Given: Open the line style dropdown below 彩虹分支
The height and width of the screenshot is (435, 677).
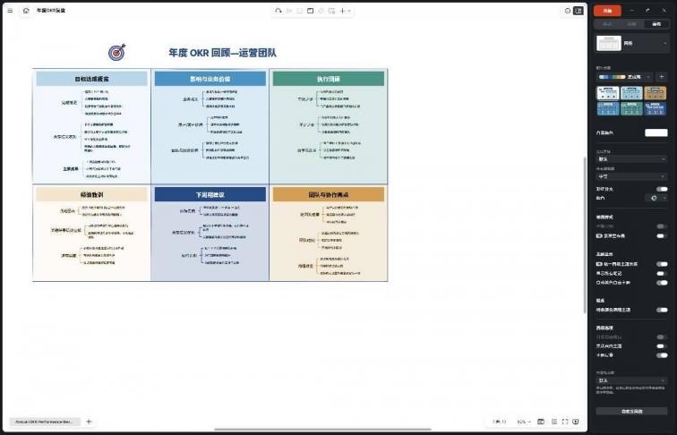Looking at the screenshot, I should pyautogui.click(x=656, y=198).
